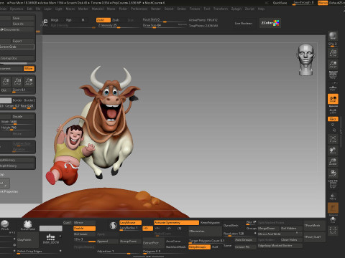Image resolution: width=345 pixels, height=258 pixels.
Task: Toggle the Enable button under Mirror
Action: point(84,229)
